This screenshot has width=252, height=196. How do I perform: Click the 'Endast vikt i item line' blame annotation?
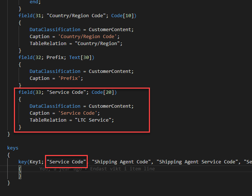(123, 169)
